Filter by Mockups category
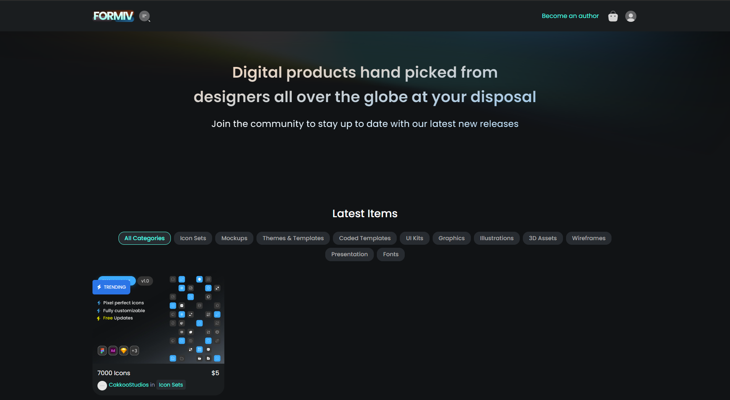Screen dimensions: 730x400 (x=234, y=238)
